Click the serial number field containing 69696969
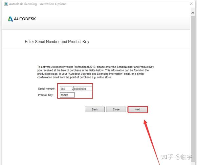This screenshot has height=165, width=197. click(x=83, y=89)
